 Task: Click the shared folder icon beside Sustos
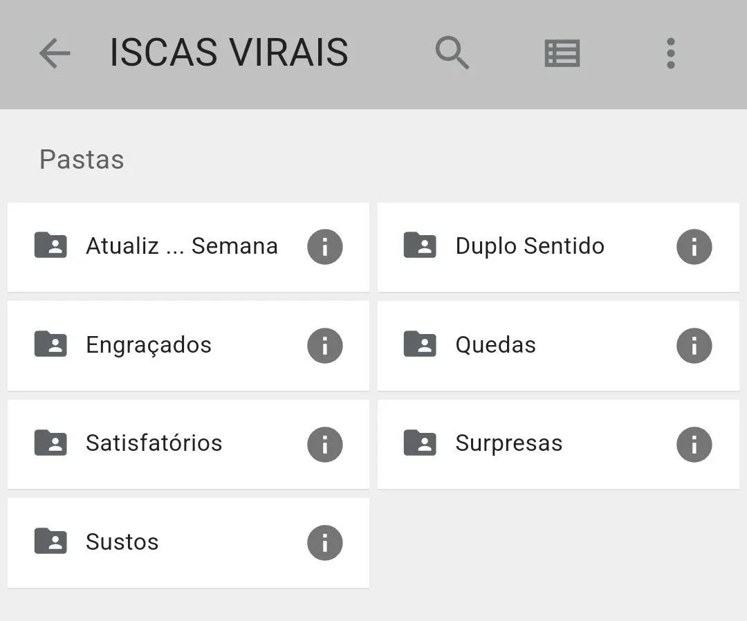tap(50, 541)
